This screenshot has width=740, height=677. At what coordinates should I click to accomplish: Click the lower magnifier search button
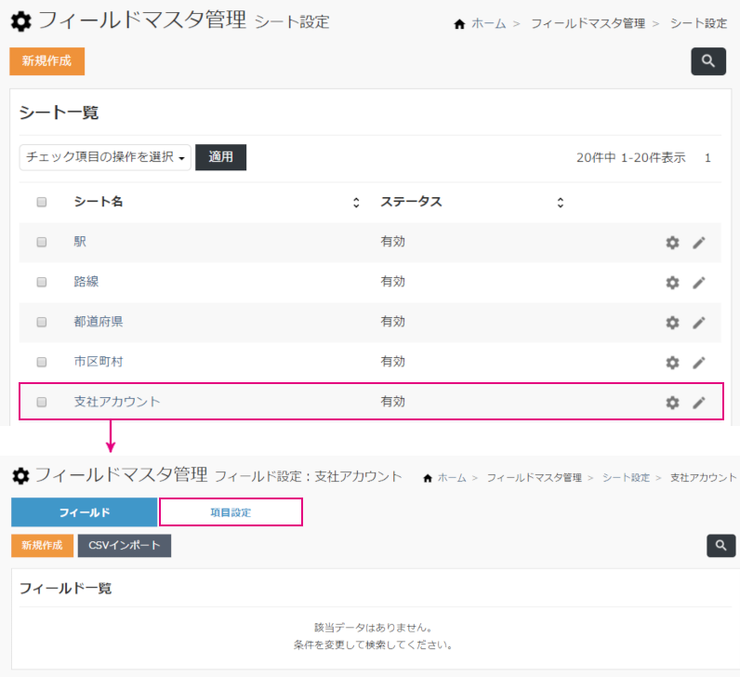[x=720, y=546]
